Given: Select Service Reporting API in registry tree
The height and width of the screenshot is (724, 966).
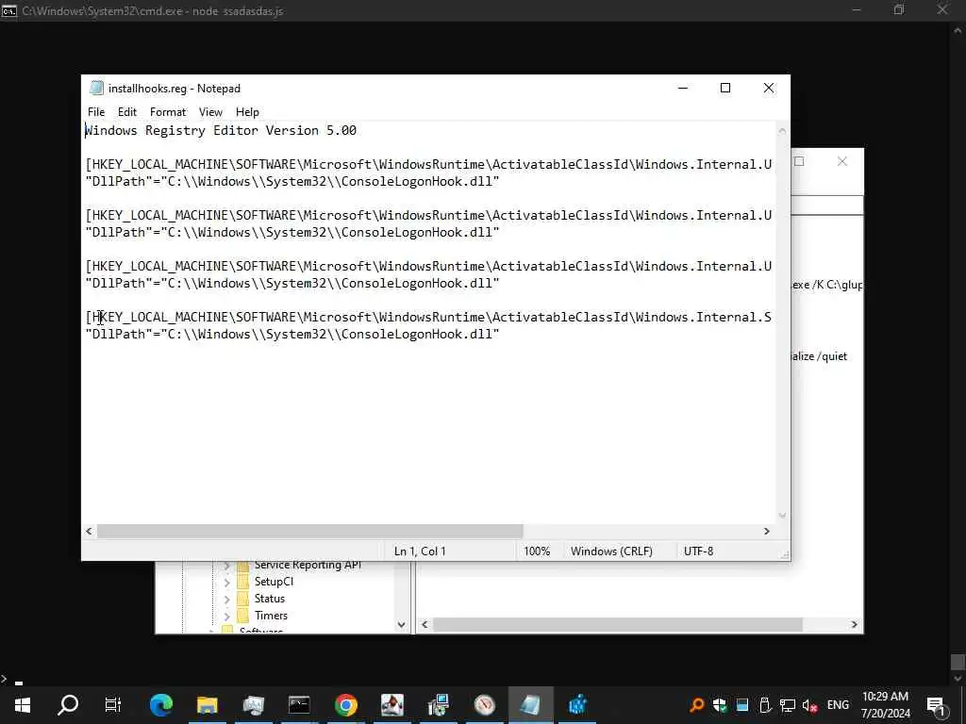Looking at the screenshot, I should [x=308, y=566].
